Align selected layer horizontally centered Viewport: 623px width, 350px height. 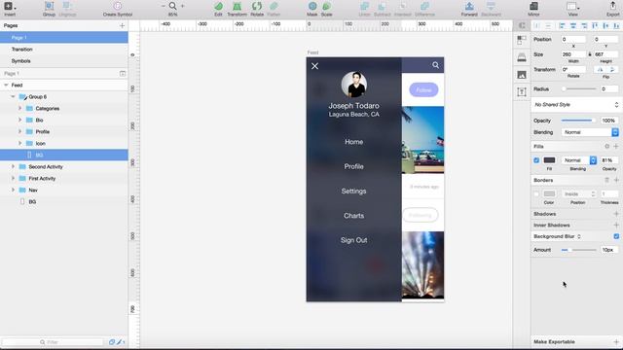[x=573, y=26]
